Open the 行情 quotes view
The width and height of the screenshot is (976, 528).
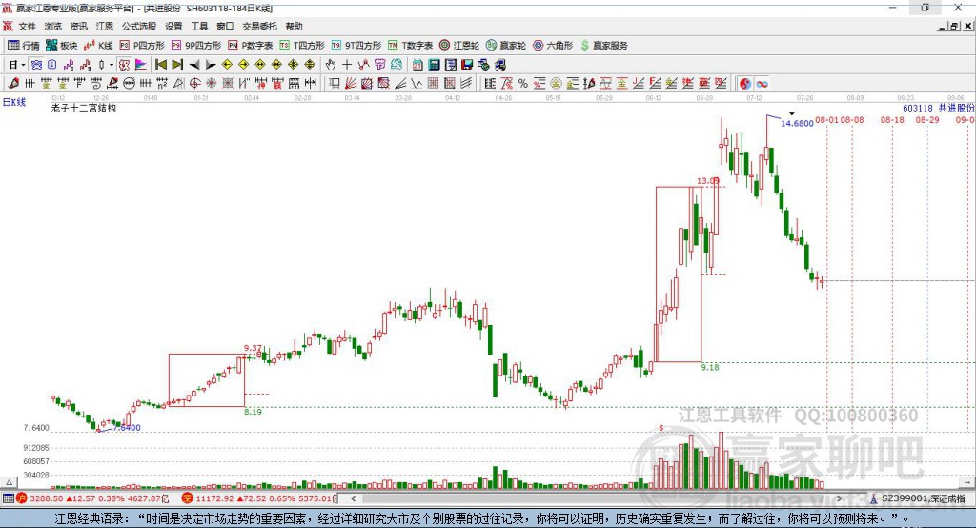click(x=23, y=46)
